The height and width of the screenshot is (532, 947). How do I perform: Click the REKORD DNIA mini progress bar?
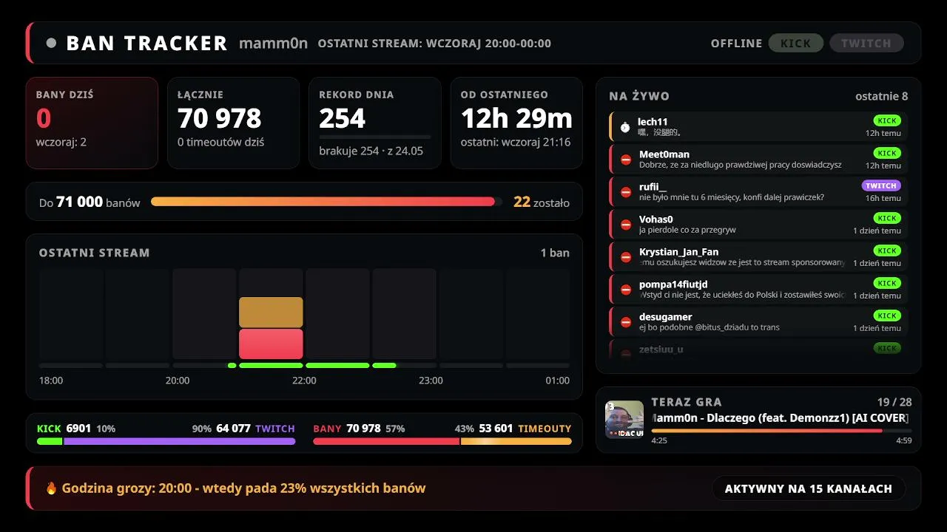click(x=375, y=137)
